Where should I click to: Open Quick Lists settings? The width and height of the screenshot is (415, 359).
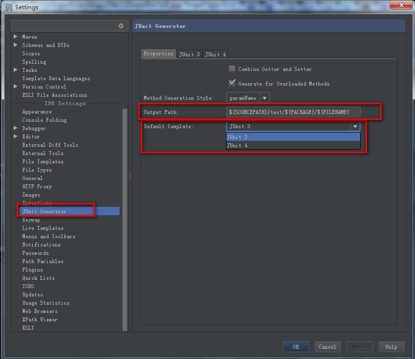[x=39, y=278]
